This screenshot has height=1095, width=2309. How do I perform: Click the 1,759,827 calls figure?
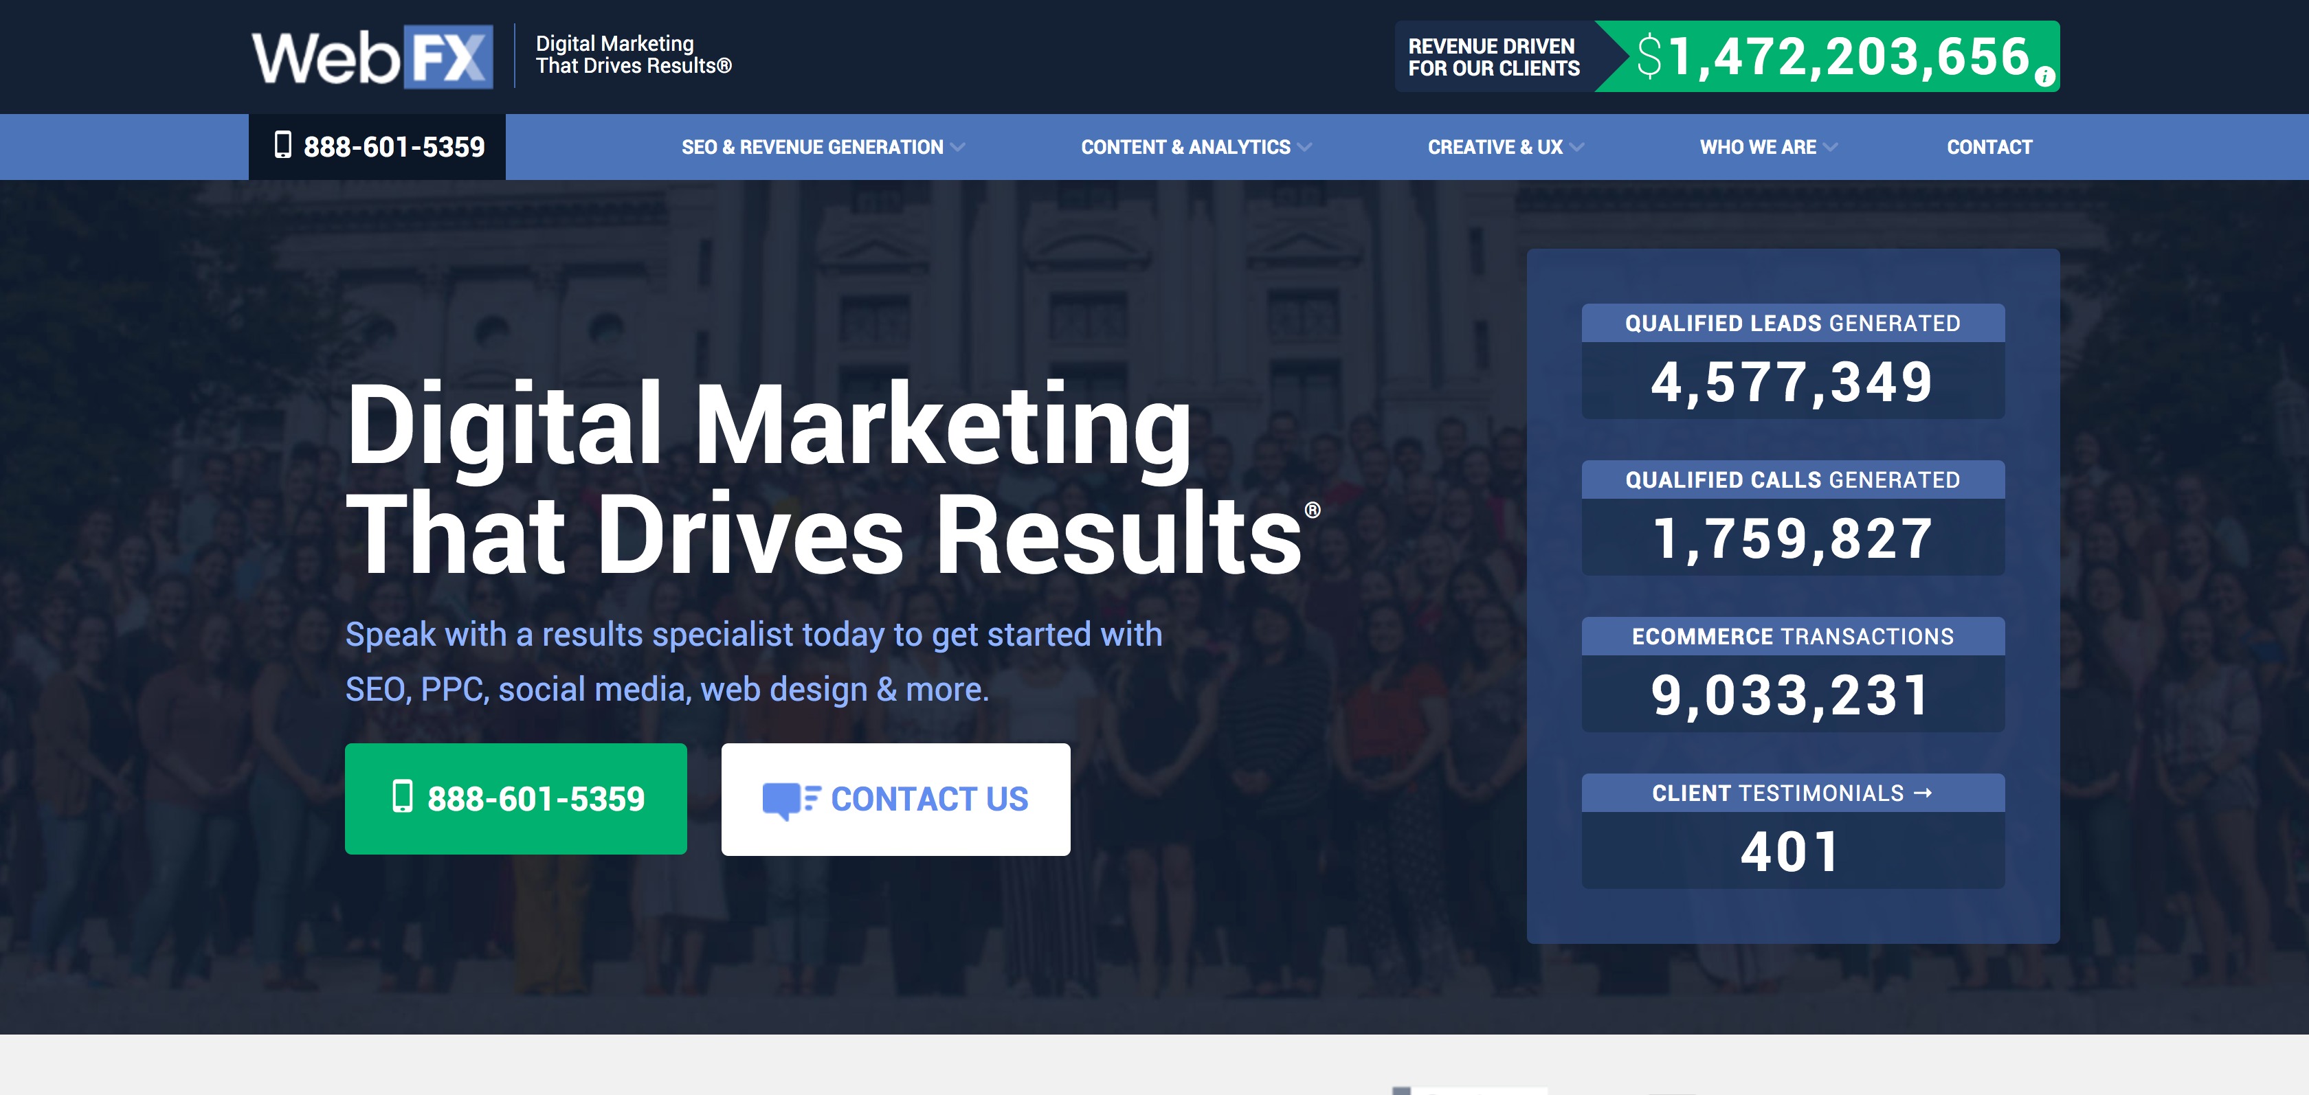(x=1793, y=539)
